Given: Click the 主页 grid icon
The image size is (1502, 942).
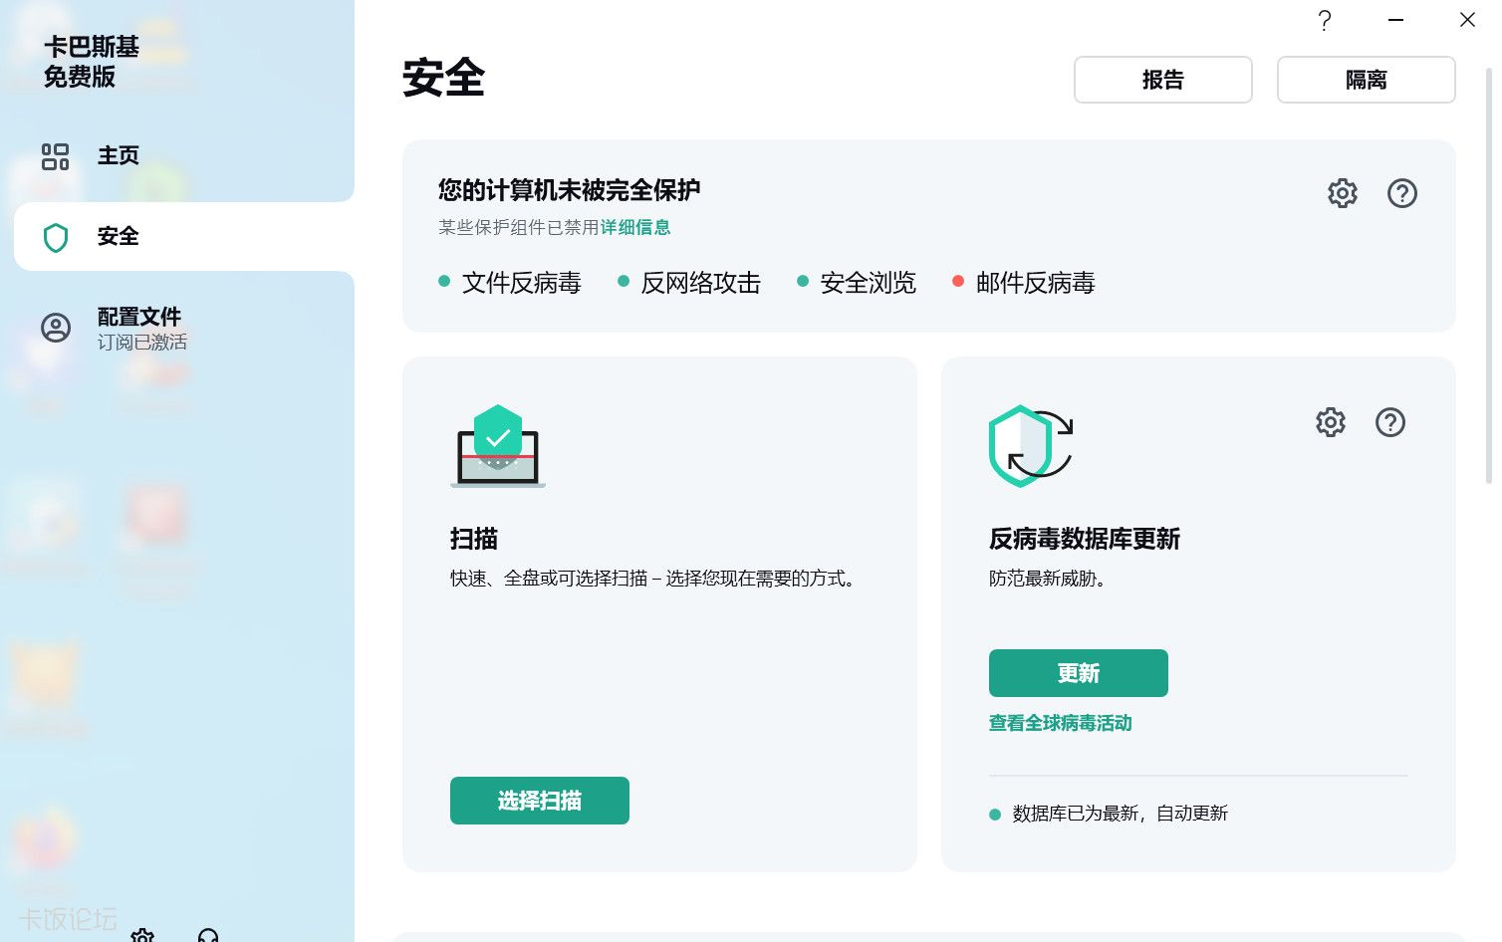Looking at the screenshot, I should click(56, 156).
